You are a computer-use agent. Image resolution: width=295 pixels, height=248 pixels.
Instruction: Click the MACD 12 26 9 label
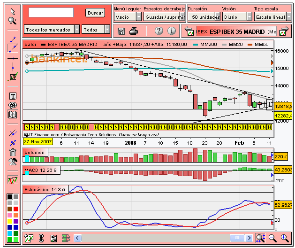(x=41, y=170)
